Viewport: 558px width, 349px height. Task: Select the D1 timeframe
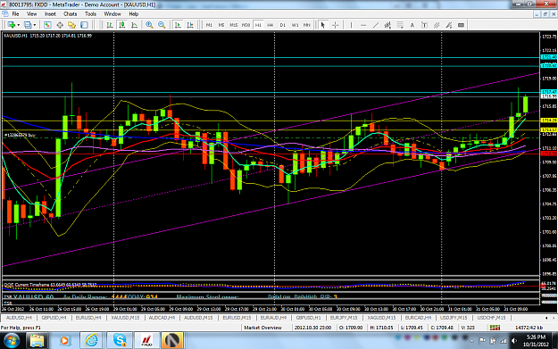[x=282, y=25]
